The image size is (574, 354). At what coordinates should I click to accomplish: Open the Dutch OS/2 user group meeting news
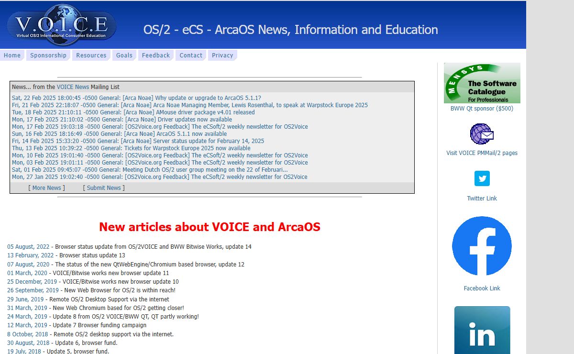coord(150,170)
